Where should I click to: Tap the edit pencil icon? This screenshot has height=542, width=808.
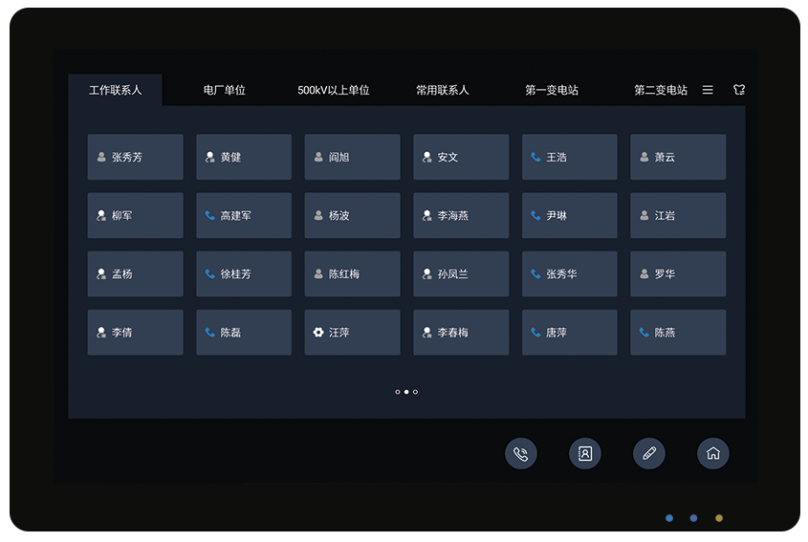tap(648, 454)
